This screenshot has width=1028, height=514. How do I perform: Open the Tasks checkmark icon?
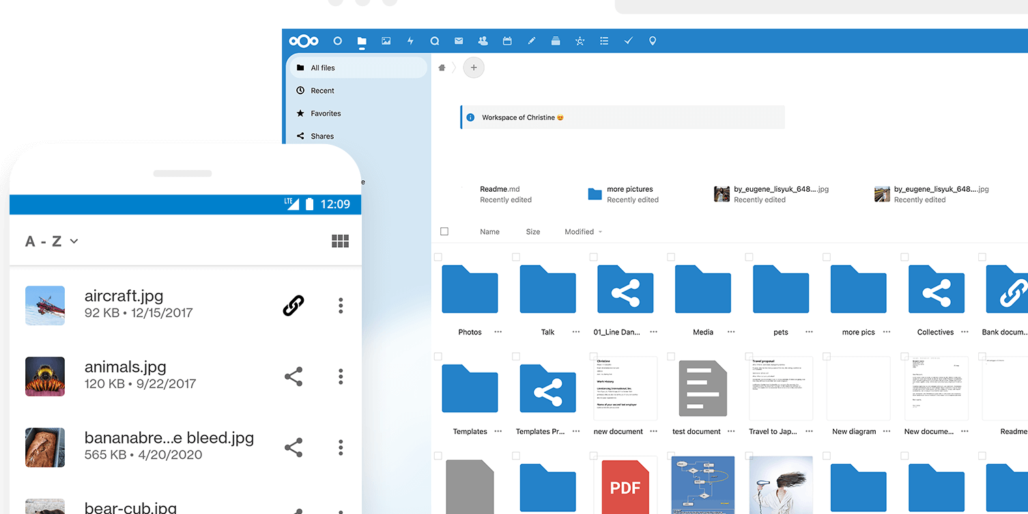(628, 40)
